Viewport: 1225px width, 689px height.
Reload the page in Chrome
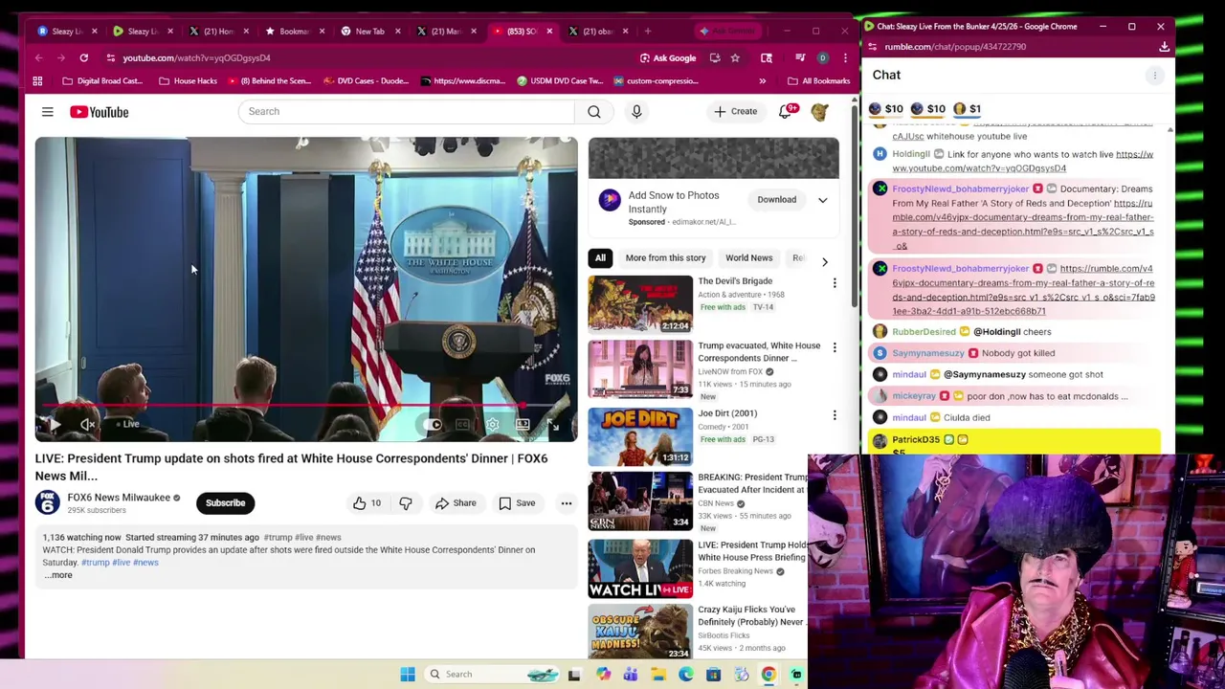[x=83, y=58]
